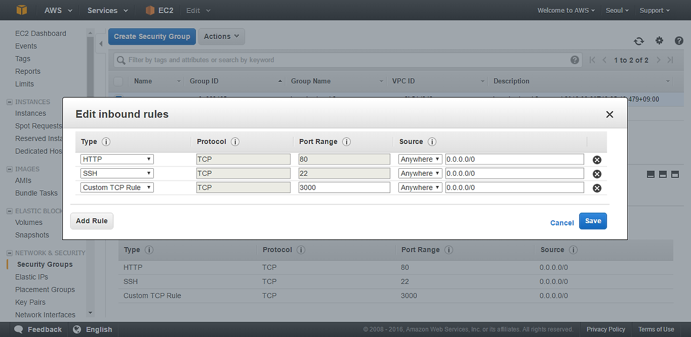Open the Type dropdown showing SSH
This screenshot has height=337, width=691.
click(117, 173)
